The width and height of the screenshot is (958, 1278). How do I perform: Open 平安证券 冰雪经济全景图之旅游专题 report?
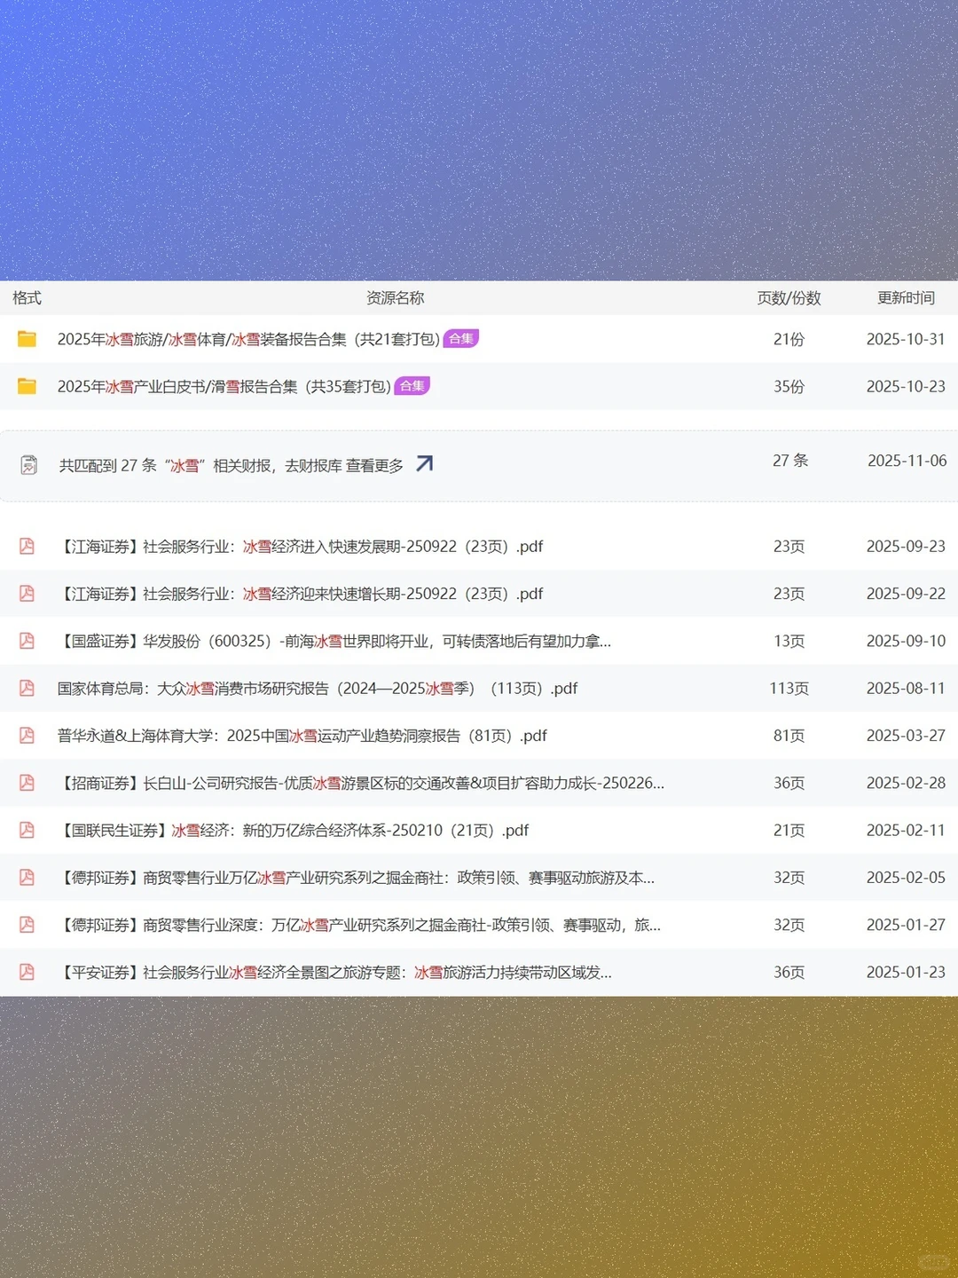point(334,972)
